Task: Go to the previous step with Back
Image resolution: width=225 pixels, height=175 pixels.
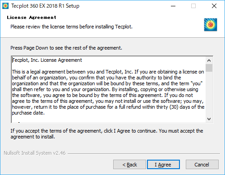Action: 129,165
